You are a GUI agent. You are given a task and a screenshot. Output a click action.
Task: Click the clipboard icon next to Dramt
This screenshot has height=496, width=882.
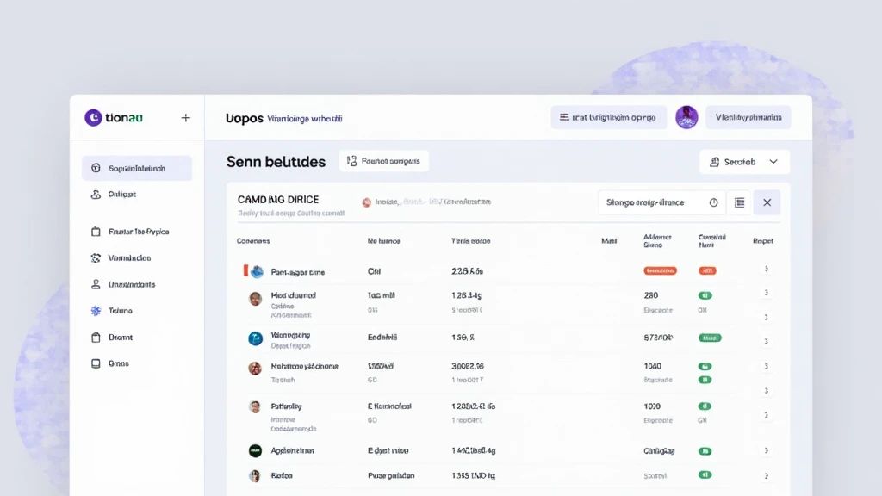96,338
